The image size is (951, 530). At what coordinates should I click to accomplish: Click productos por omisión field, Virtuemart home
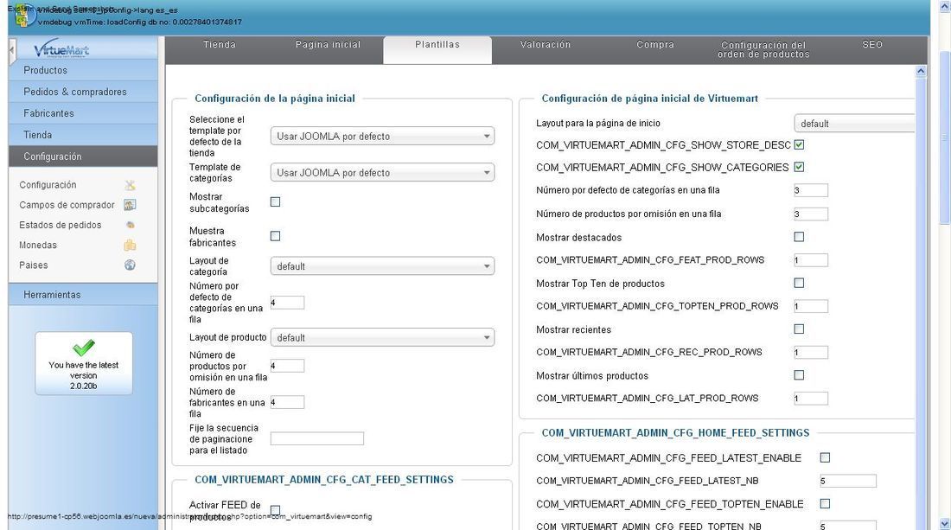click(811, 214)
